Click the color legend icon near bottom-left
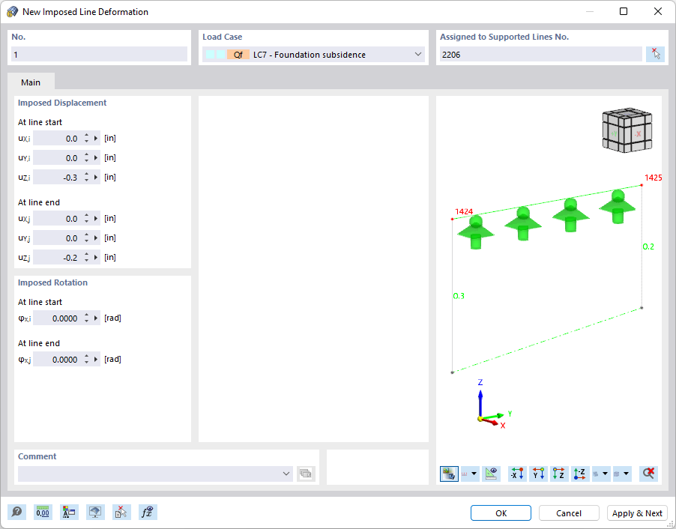Viewport: 676px width, 529px height. click(69, 512)
